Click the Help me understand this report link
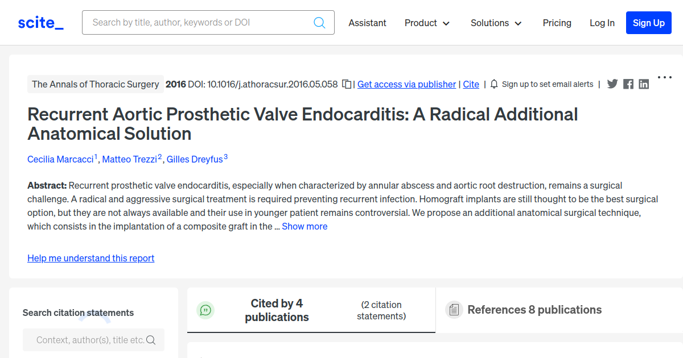This screenshot has height=358, width=683. point(91,258)
